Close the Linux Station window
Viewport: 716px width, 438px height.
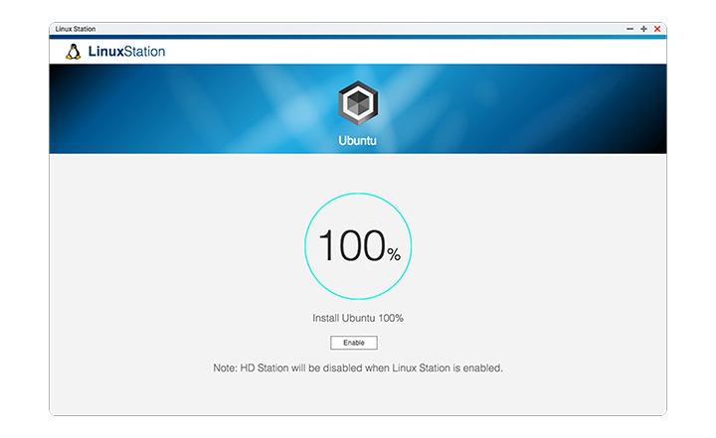click(657, 29)
